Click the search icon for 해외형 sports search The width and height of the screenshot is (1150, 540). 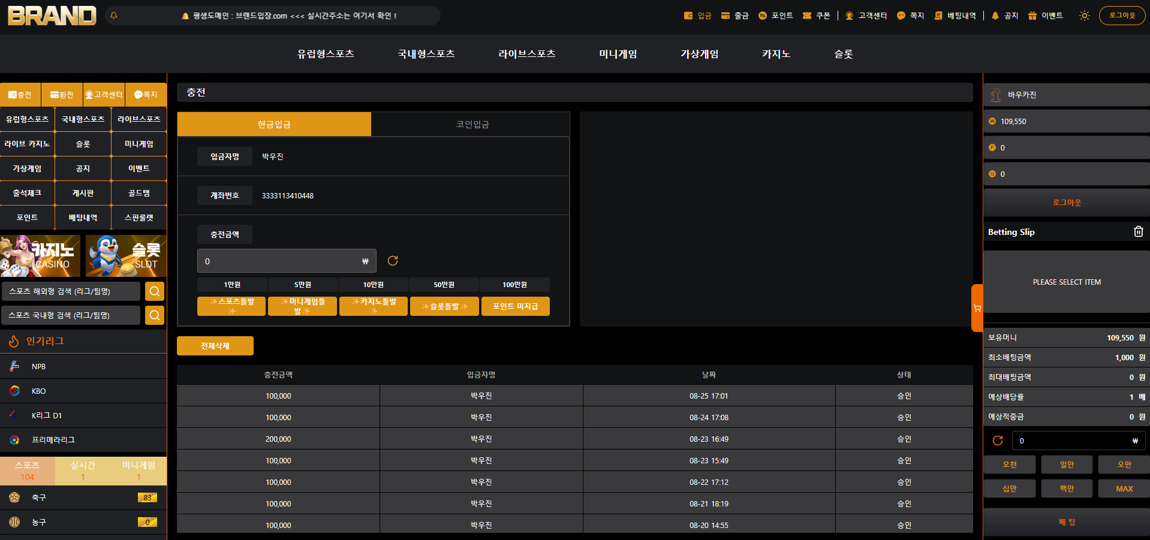click(x=155, y=291)
